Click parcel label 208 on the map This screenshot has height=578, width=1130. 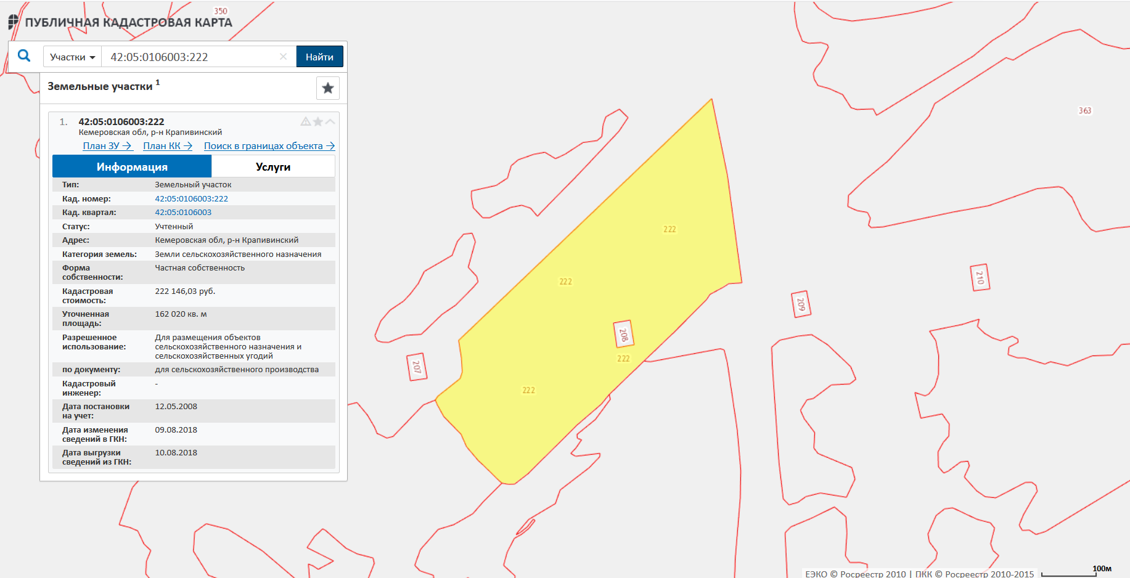623,335
